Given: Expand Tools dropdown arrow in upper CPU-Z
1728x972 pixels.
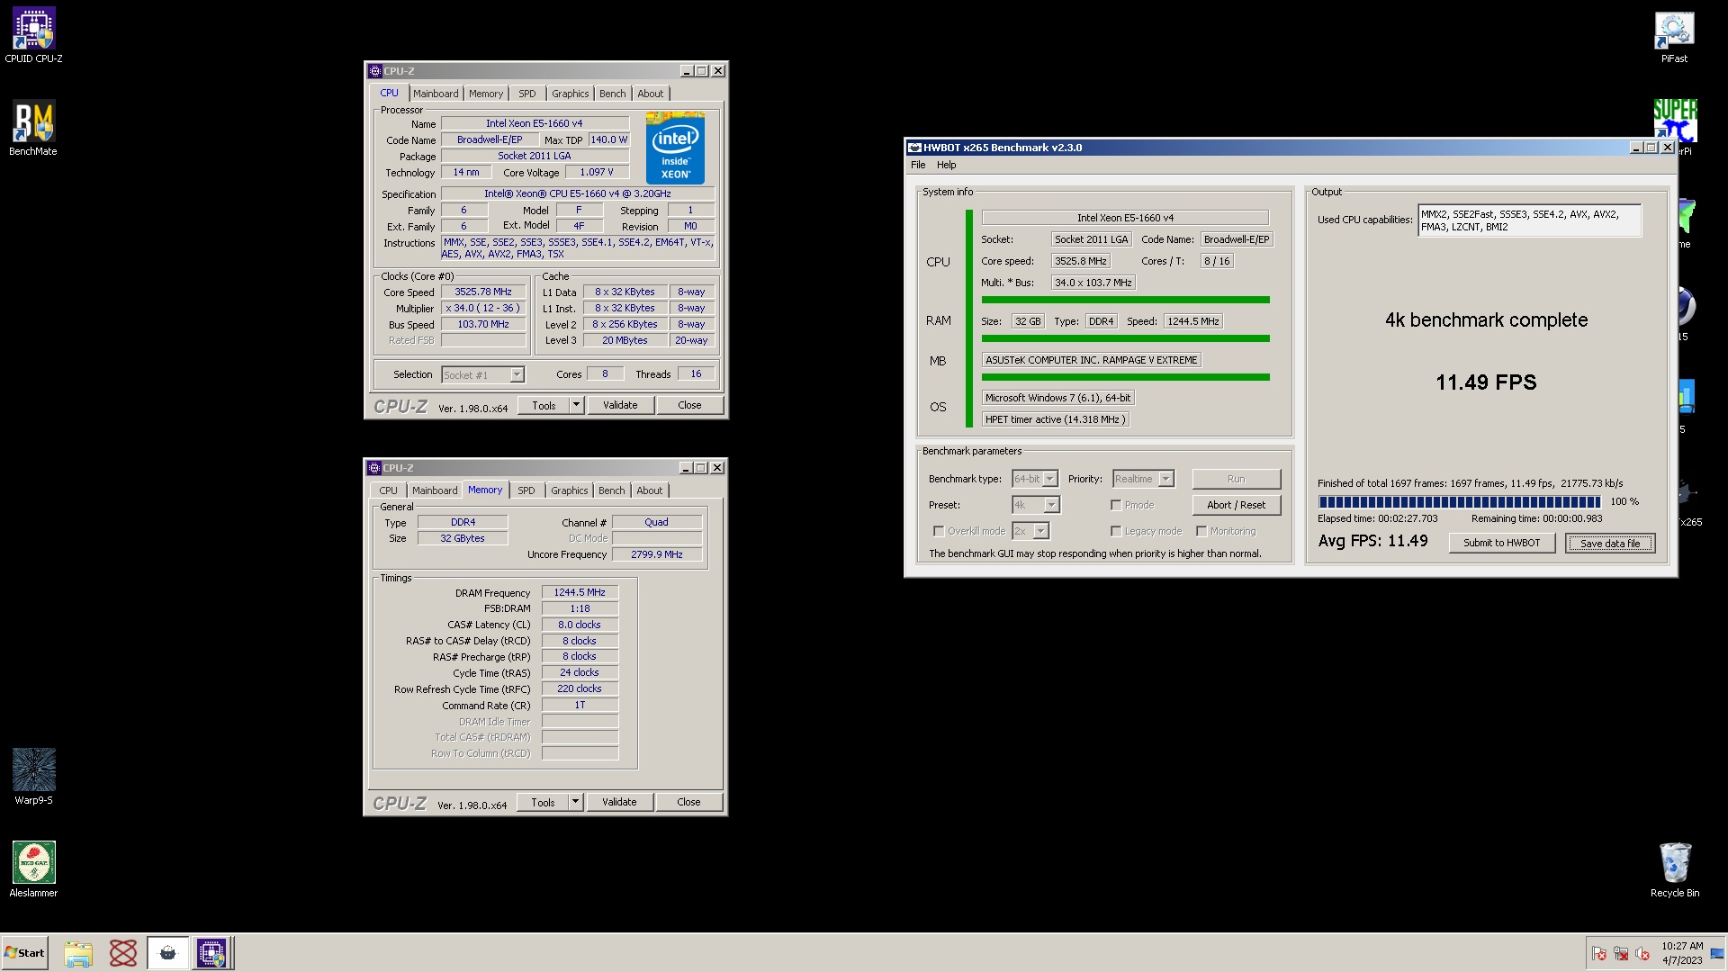Looking at the screenshot, I should pyautogui.click(x=577, y=405).
